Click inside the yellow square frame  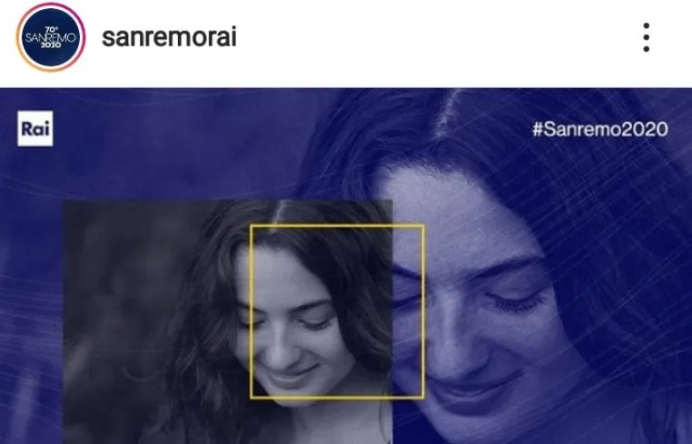point(337,311)
